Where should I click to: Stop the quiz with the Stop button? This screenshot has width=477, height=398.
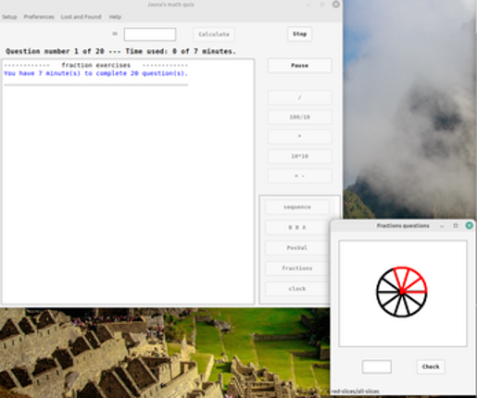tap(299, 34)
